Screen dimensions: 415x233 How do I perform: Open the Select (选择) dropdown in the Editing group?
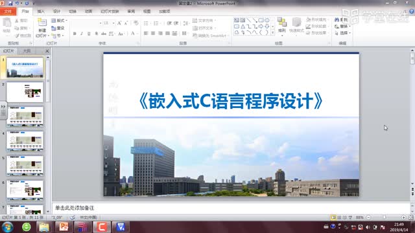click(342, 33)
